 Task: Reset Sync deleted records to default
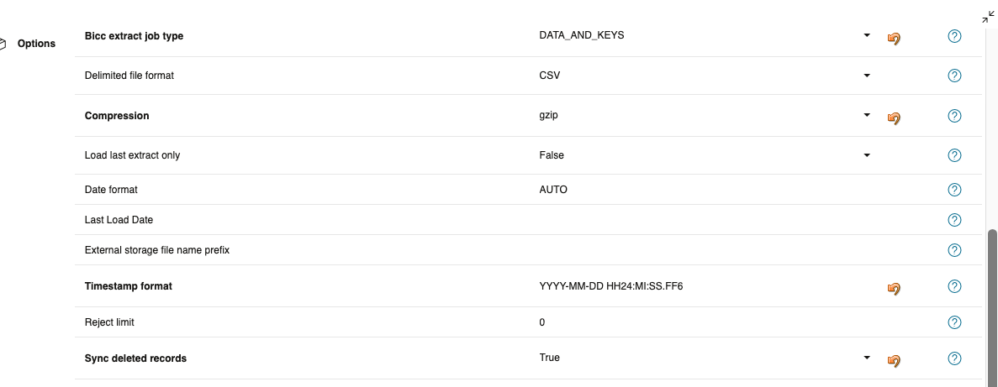click(x=894, y=361)
